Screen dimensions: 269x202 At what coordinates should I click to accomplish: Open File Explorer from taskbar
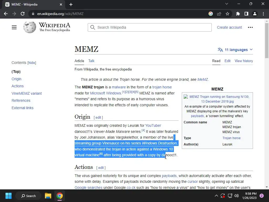coord(48,196)
